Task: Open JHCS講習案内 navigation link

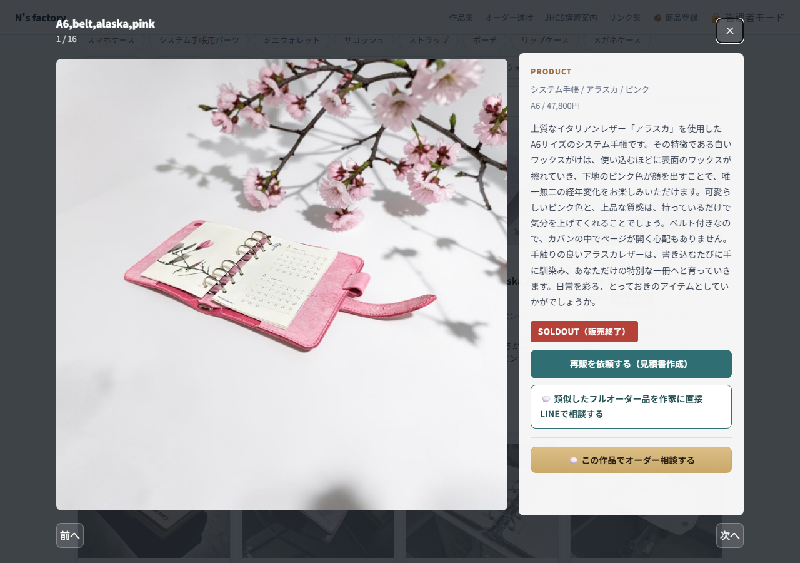Action: [571, 18]
